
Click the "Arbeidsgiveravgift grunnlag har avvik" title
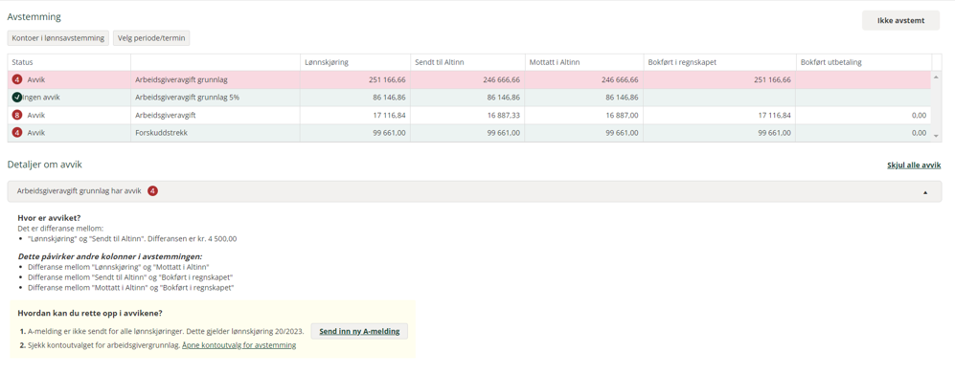tap(79, 191)
